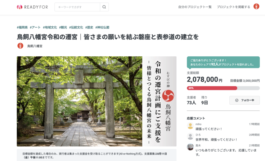Click the 鳥飼八幡宮 project owner avatar
The height and width of the screenshot is (161, 265).
[20, 46]
